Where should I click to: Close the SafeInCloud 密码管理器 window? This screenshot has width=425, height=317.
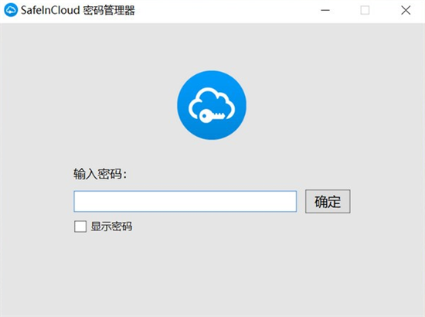pos(406,10)
